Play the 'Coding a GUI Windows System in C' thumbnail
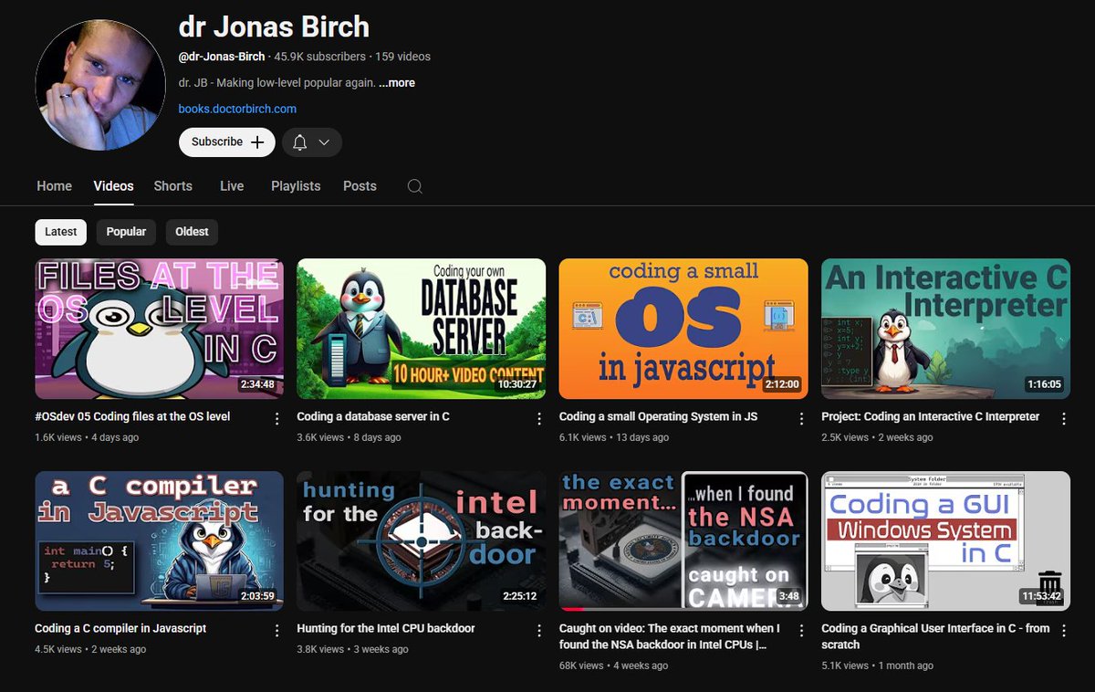This screenshot has height=692, width=1095. tap(945, 540)
